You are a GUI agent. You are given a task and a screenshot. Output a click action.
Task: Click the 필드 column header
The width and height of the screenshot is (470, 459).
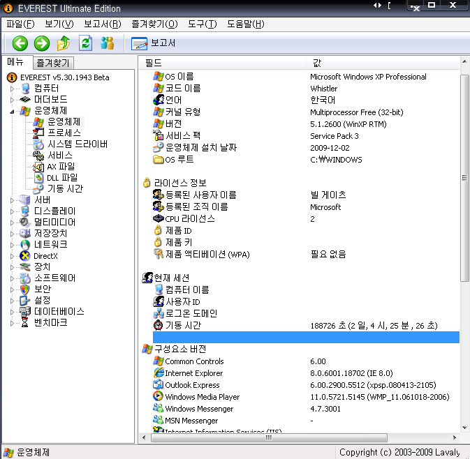tap(222, 63)
